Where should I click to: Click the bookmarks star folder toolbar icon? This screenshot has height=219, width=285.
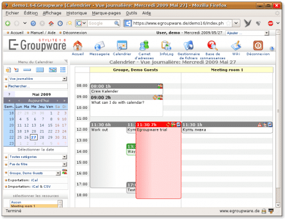[69, 23]
